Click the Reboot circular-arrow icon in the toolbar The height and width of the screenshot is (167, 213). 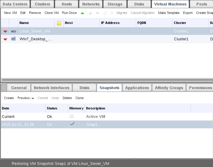click(x=105, y=13)
